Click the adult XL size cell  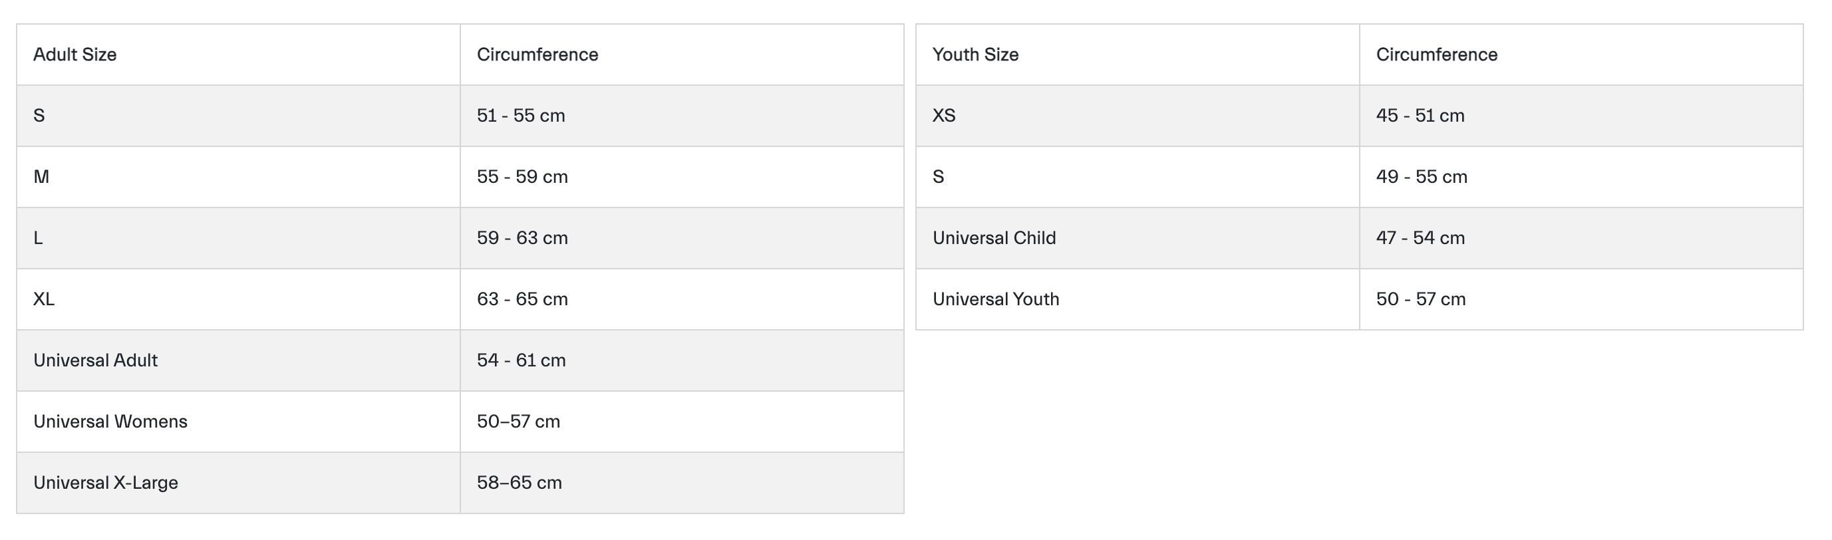[x=44, y=299]
